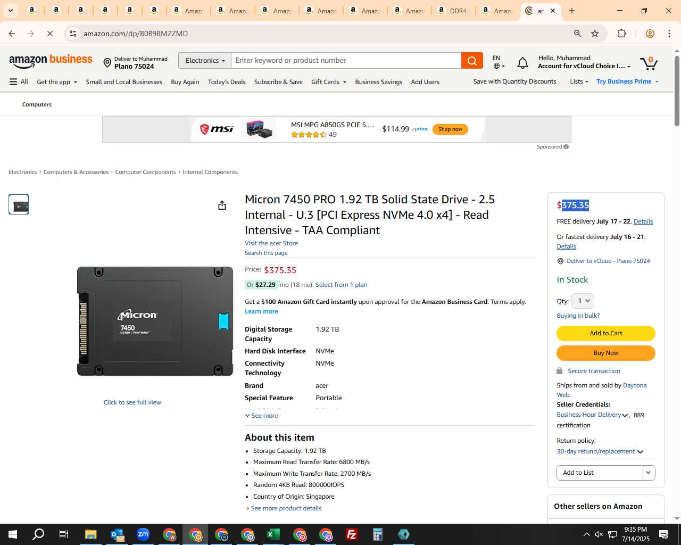Open Excel from taskbar
This screenshot has height=545, width=681.
tap(273, 534)
